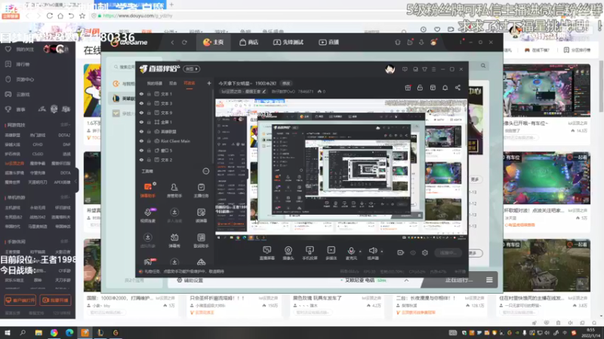Viewport: 604px width, 339px height.
Task: Open streaming settings gear icon
Action: point(425,252)
